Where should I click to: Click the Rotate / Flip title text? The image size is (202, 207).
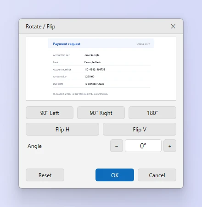coord(40,27)
